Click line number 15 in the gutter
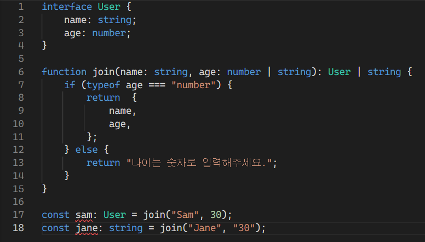 pos(19,189)
